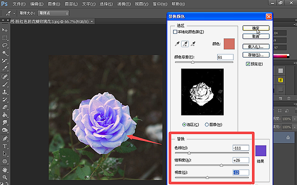
Task: Select the Brush tool
Action: 5,84
